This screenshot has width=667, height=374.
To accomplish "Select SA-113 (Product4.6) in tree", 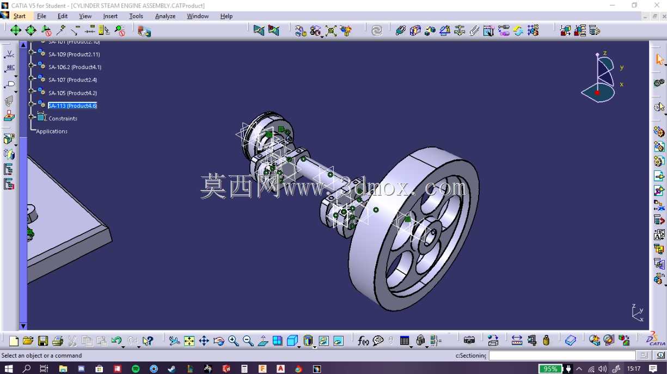I will (x=72, y=106).
